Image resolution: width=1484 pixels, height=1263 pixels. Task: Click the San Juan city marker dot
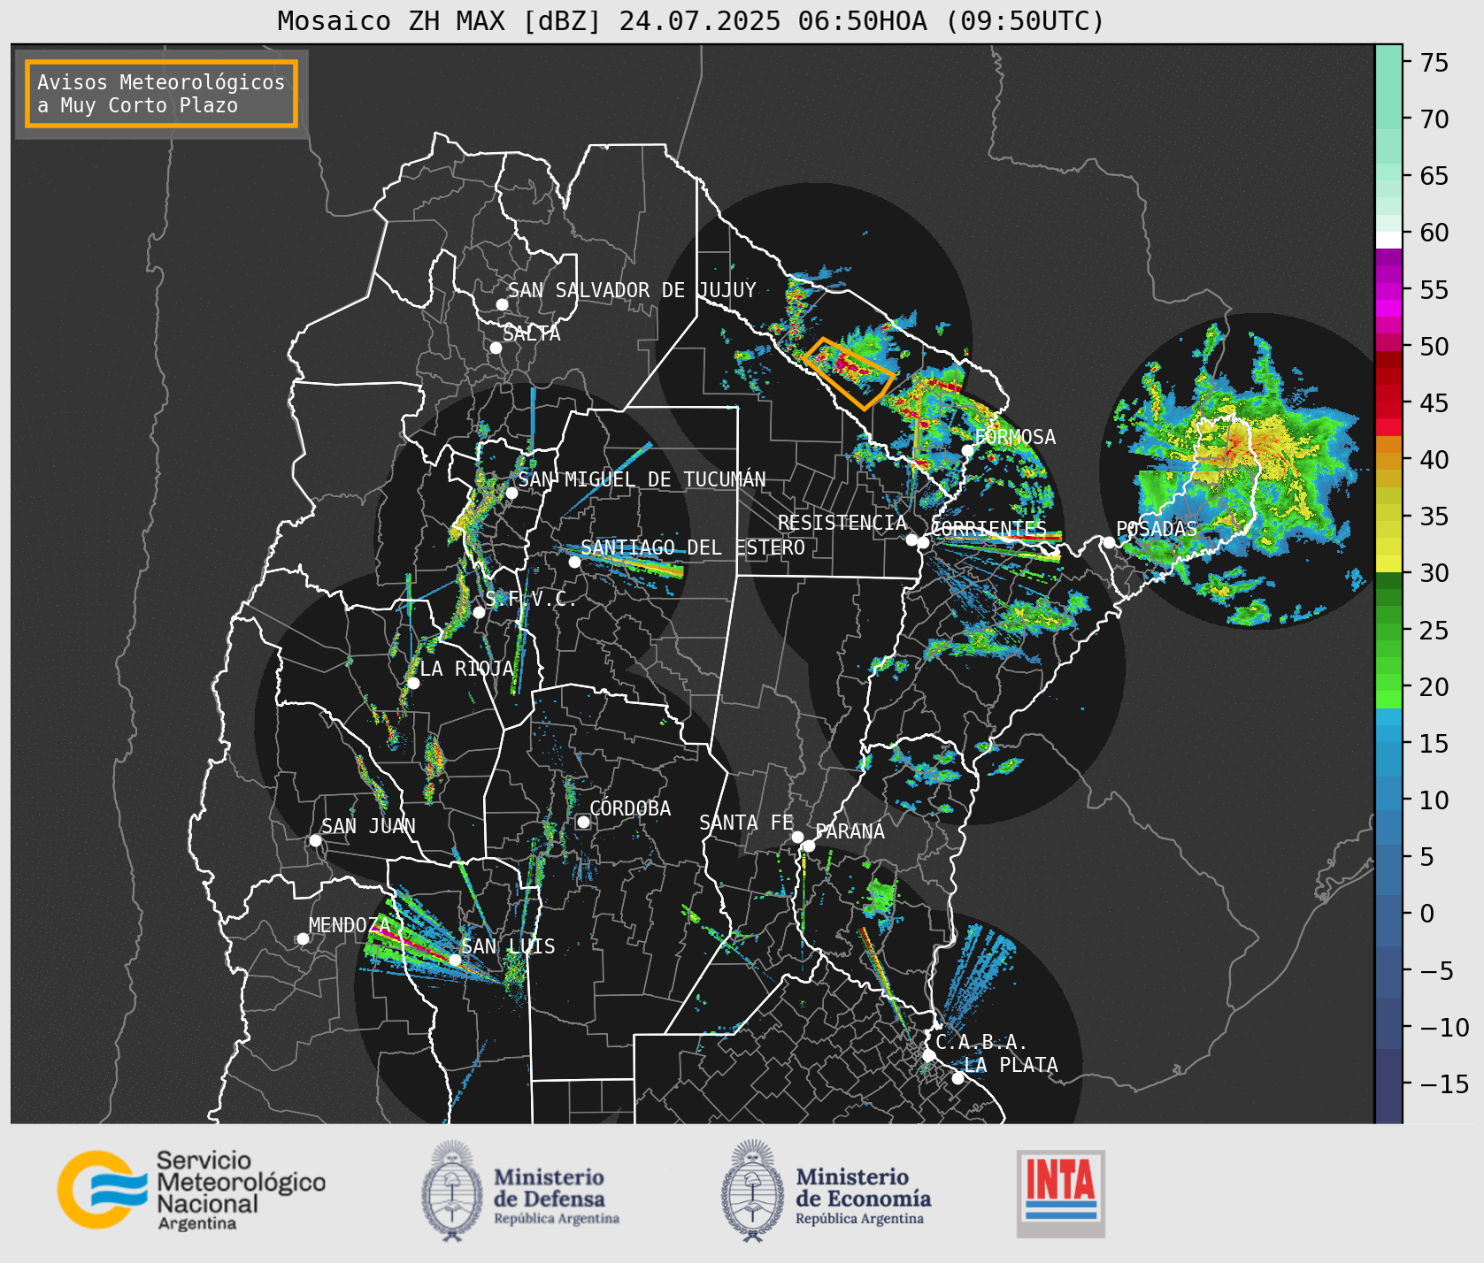click(x=315, y=840)
